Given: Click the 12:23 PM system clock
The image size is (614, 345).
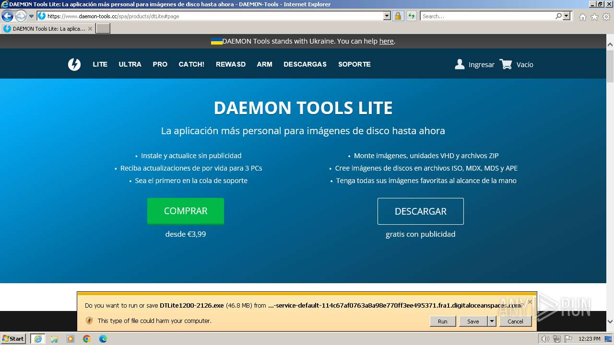Looking at the screenshot, I should pyautogui.click(x=590, y=339).
